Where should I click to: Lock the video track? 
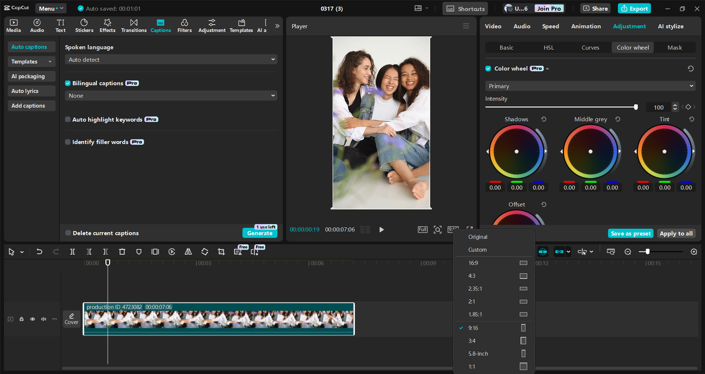point(21,319)
